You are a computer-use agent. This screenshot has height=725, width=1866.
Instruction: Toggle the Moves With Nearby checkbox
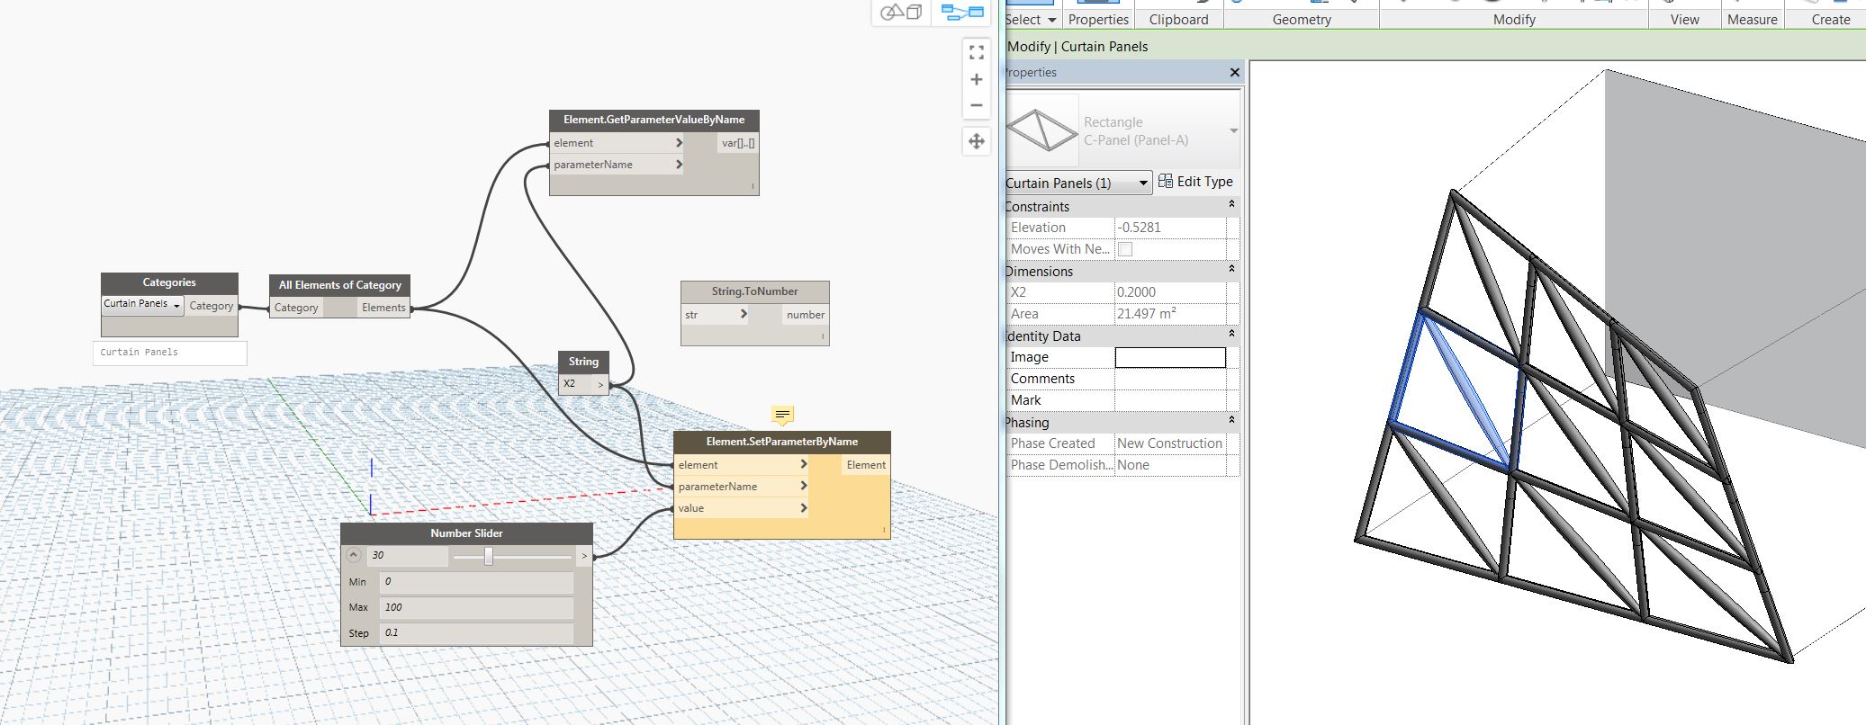click(1125, 249)
